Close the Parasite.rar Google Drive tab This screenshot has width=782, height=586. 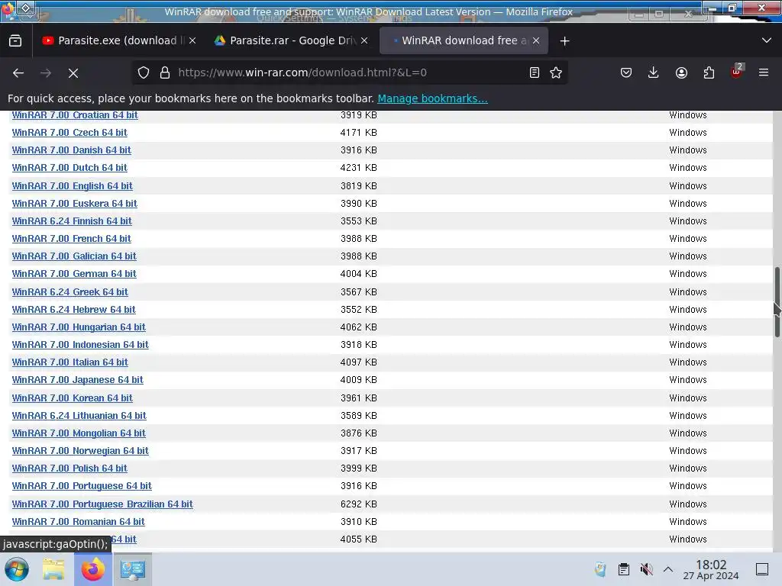pos(364,41)
